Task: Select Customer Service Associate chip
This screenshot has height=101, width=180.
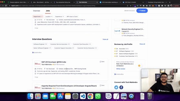Action: coord(60,44)
